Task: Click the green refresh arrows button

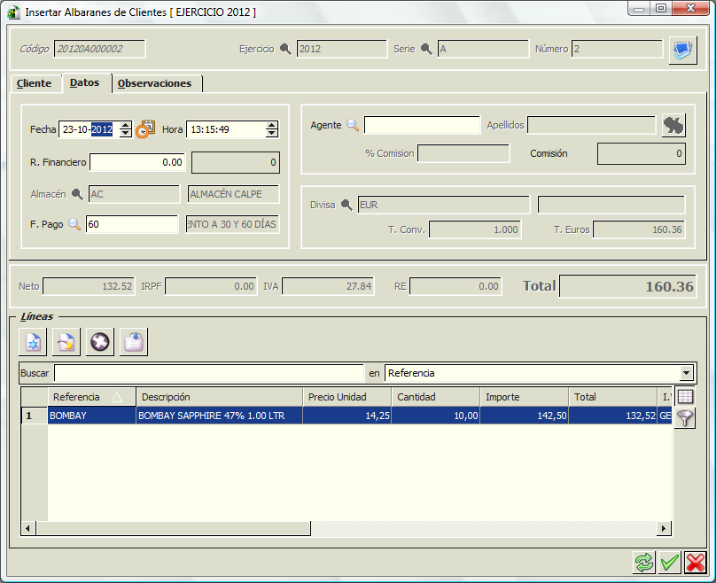Action: 644,563
